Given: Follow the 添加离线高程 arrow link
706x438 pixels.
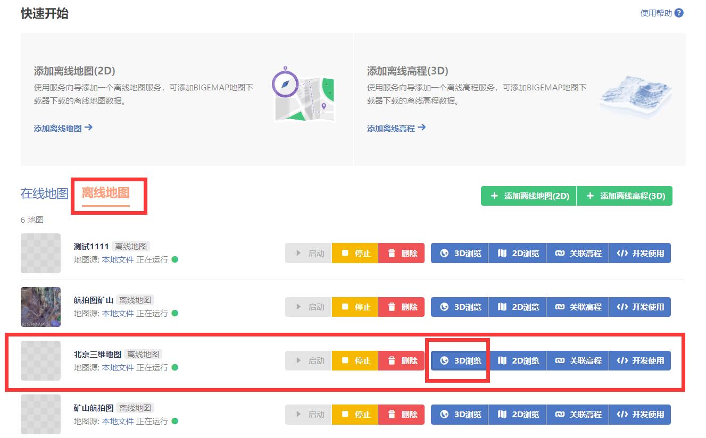Looking at the screenshot, I should [396, 128].
